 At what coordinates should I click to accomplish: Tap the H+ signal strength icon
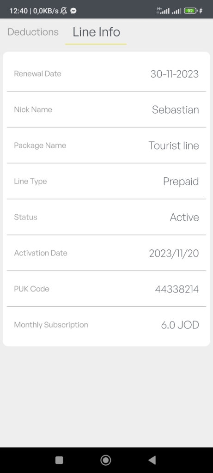pos(163,11)
